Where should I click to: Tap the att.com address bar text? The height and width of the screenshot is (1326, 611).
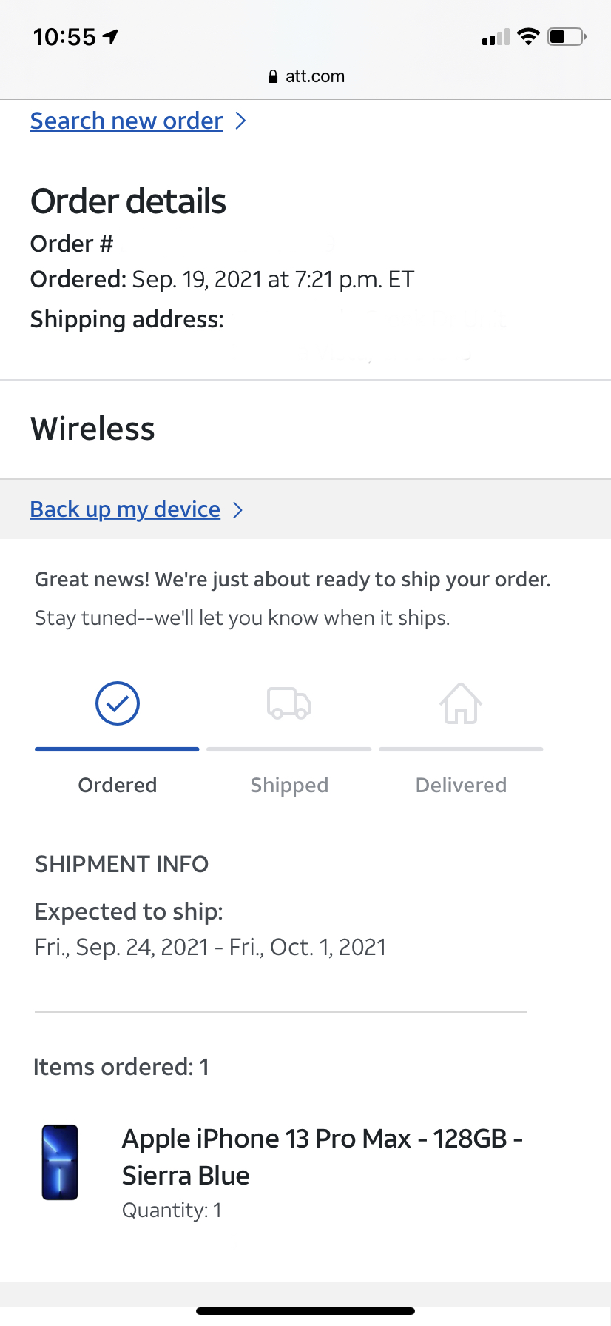click(x=315, y=76)
